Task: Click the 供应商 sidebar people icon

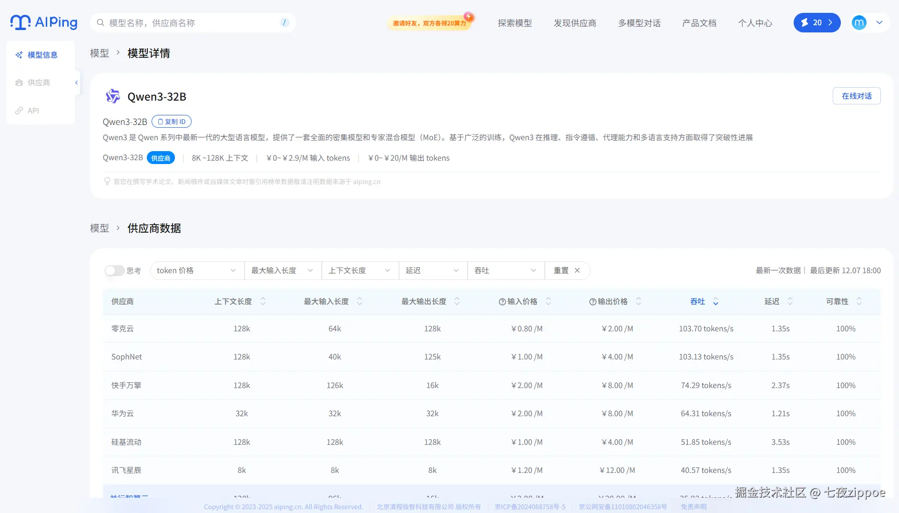Action: coord(19,82)
